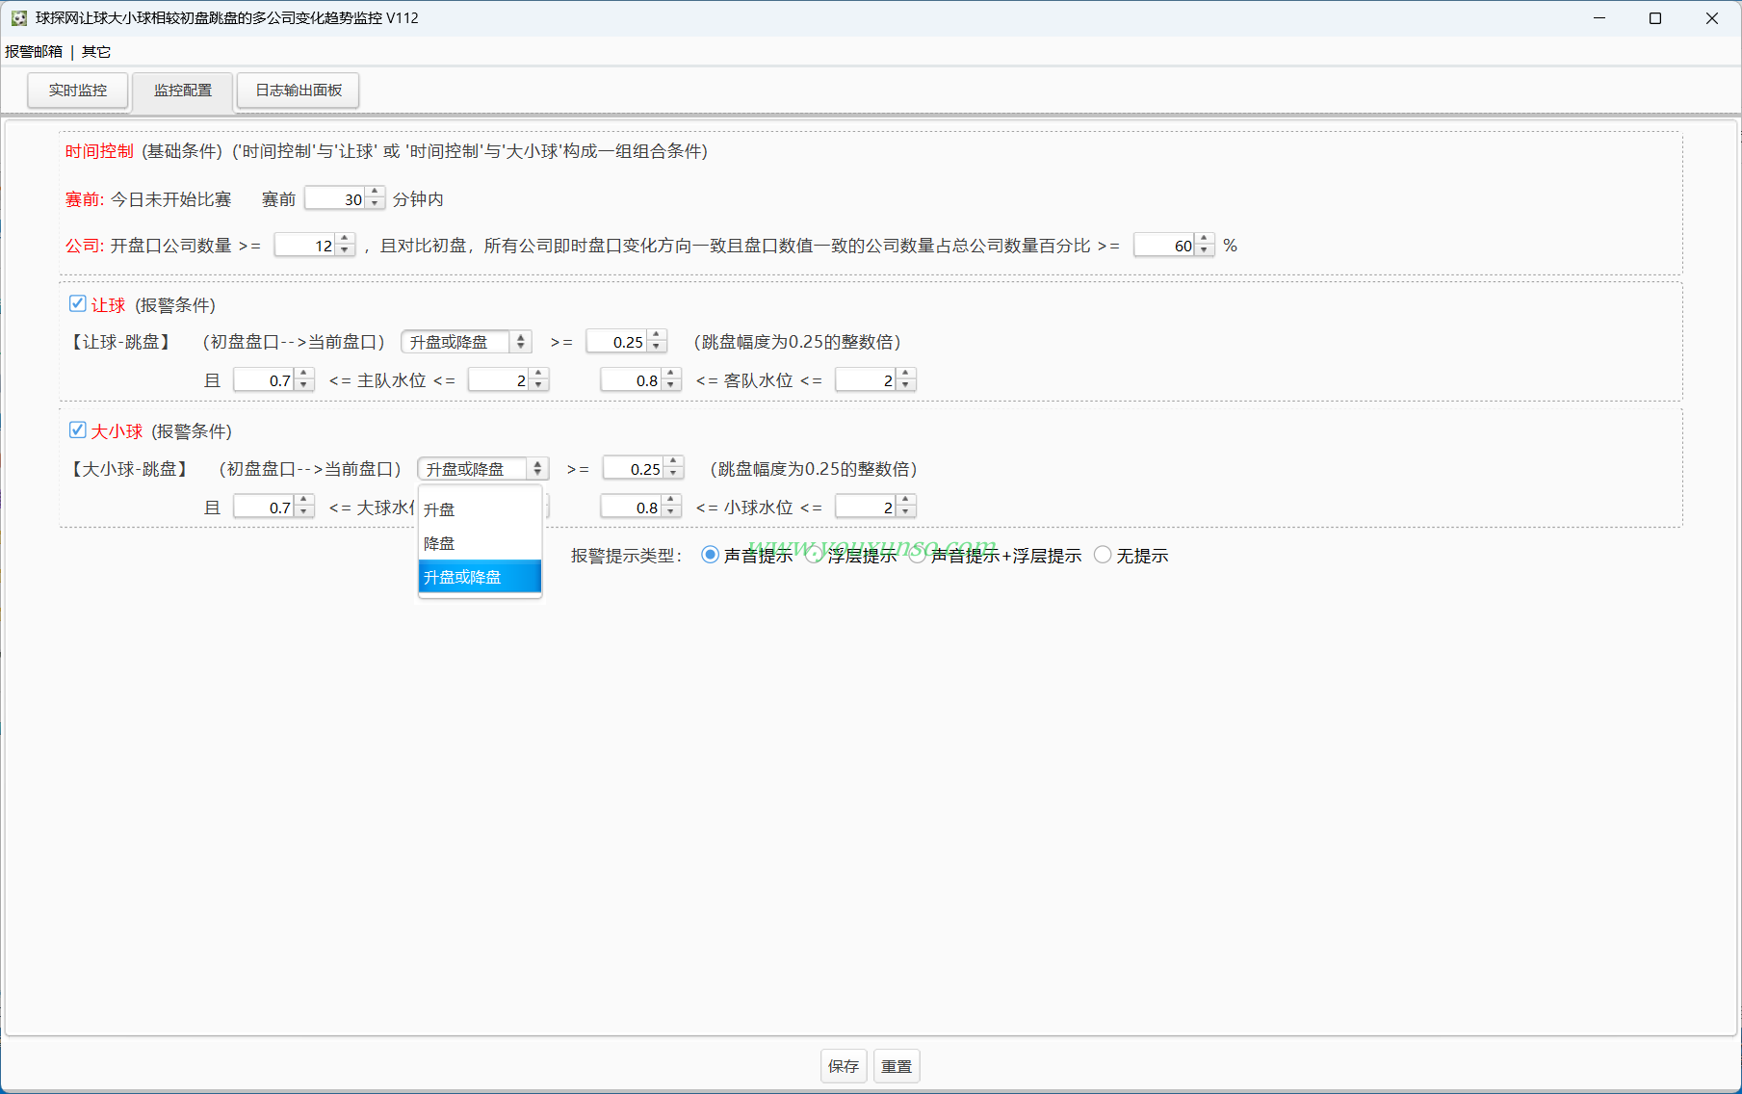The width and height of the screenshot is (1742, 1094).
Task: Increase the 赛前 minutes spinner value
Action: point(376,193)
